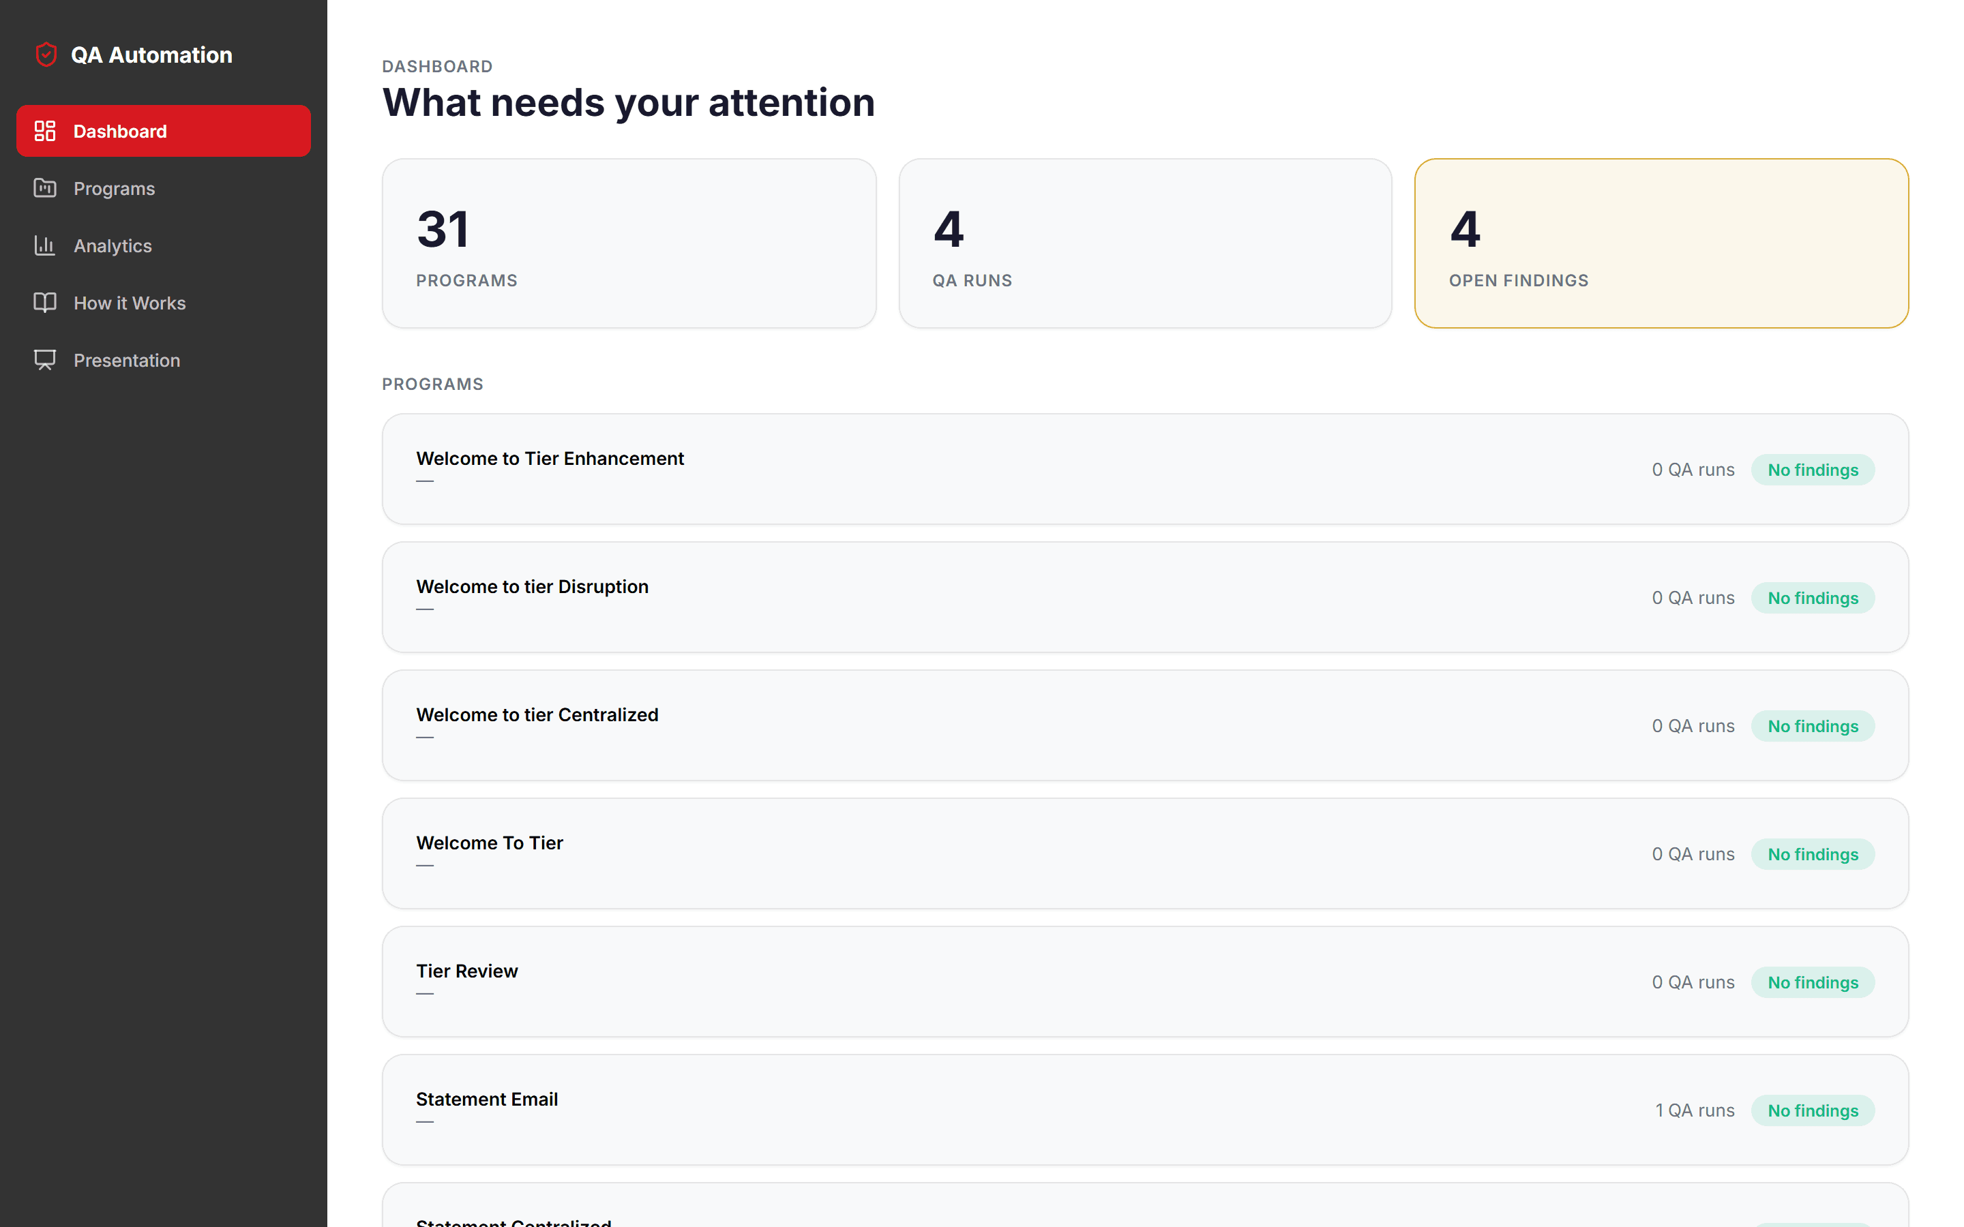Open the 4 Open Findings card

click(x=1661, y=243)
